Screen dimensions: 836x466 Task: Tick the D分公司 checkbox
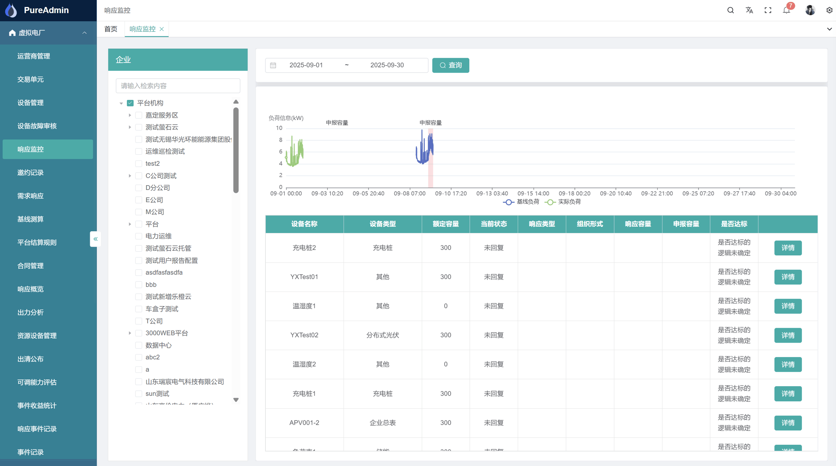pyautogui.click(x=139, y=188)
